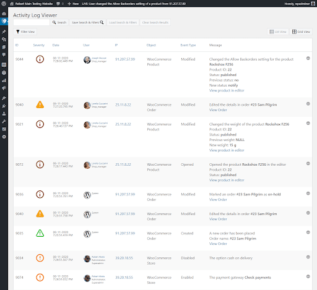Open the Users icon in the sidebar
The image size is (317, 290).
point(4,114)
